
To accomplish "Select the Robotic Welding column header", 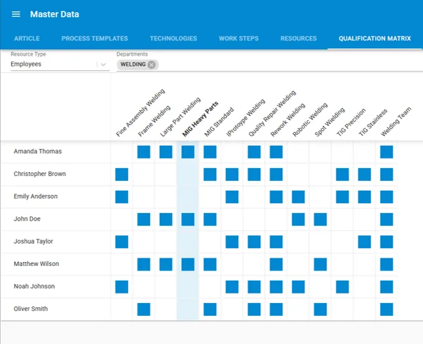I will point(310,120).
